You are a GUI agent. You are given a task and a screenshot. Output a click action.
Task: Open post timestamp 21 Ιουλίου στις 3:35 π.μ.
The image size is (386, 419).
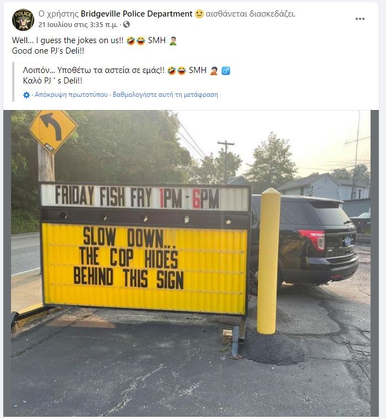pos(78,24)
